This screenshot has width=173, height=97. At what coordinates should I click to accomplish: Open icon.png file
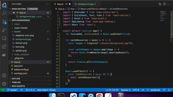(x=20, y=47)
